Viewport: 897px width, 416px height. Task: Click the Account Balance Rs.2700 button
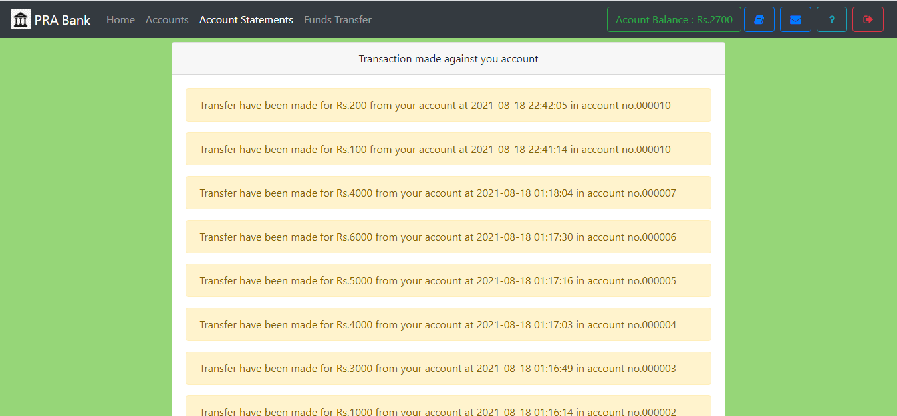coord(674,19)
